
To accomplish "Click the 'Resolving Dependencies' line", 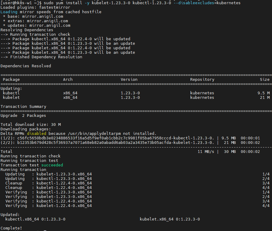I will [x=27, y=30].
